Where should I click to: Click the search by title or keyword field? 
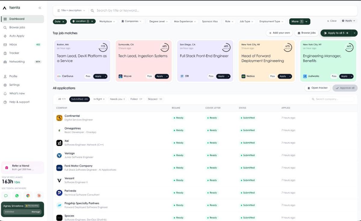point(223,10)
